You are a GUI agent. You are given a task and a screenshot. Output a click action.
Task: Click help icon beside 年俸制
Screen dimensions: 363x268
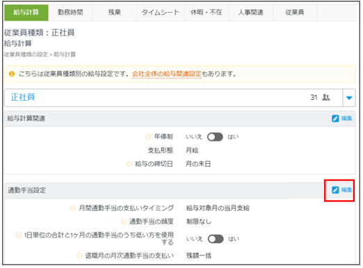click(148, 137)
